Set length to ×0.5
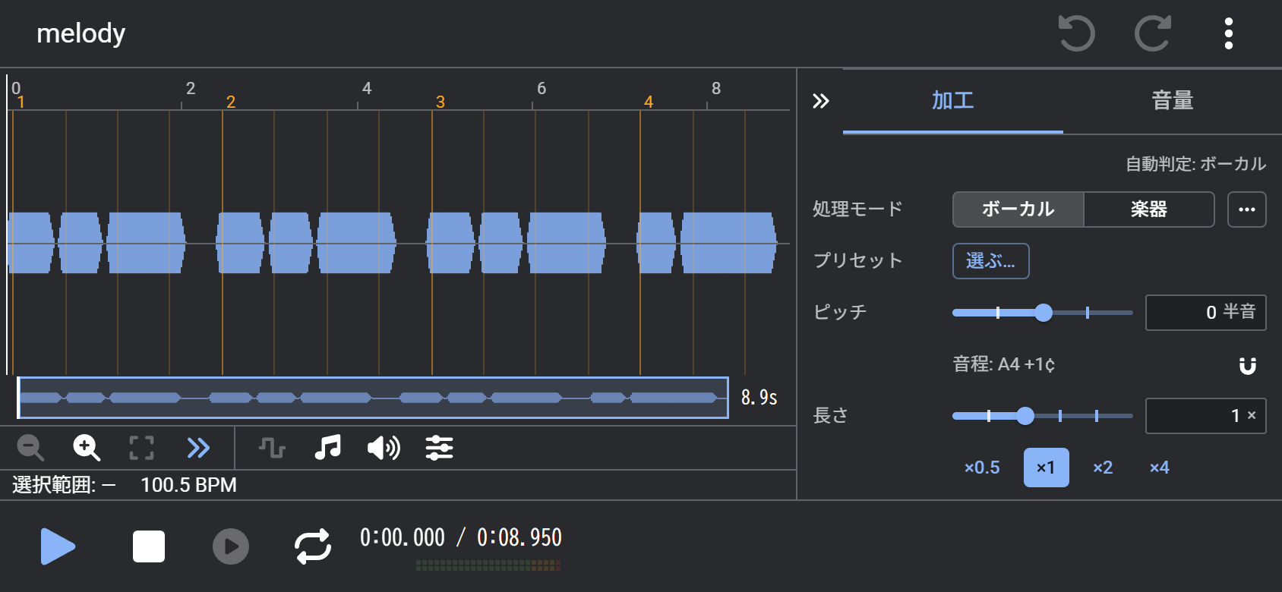This screenshot has height=592, width=1282. point(982,468)
